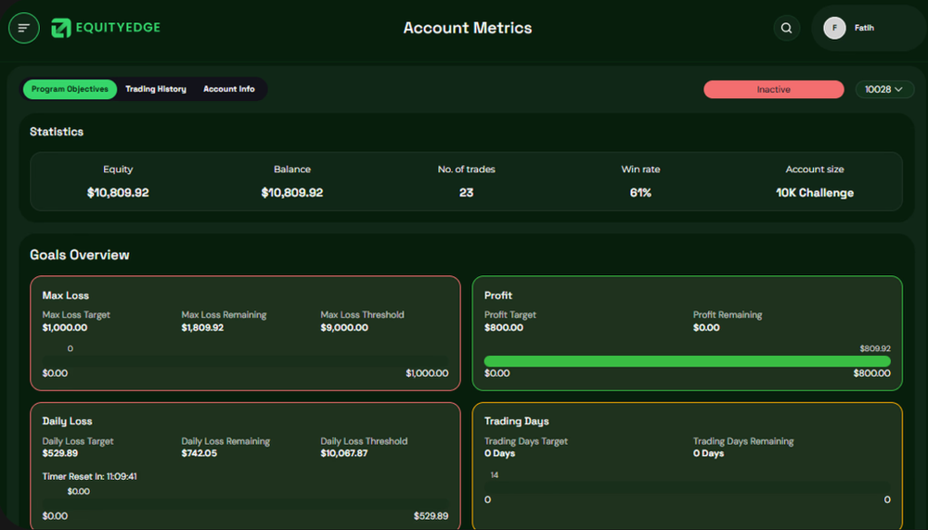Image resolution: width=928 pixels, height=530 pixels.
Task: Click the Trading Days progress bar
Action: 687,486
